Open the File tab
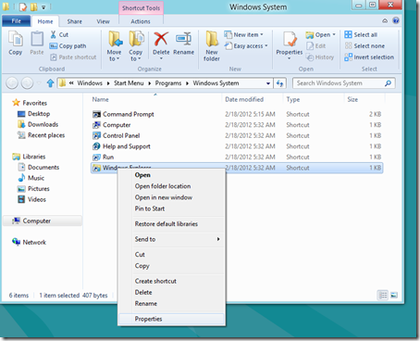 [17, 21]
